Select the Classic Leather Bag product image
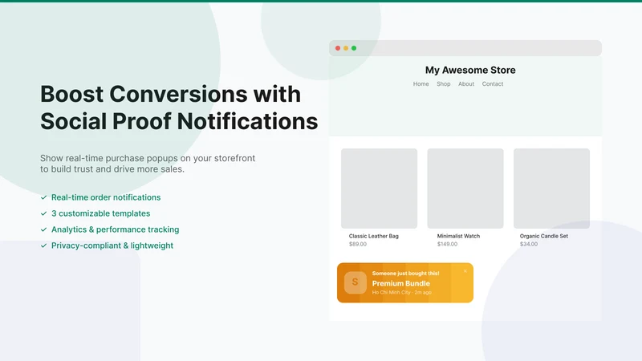 (x=379, y=189)
